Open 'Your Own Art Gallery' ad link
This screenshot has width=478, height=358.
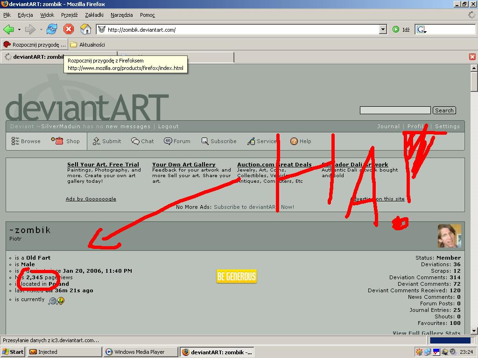click(184, 165)
